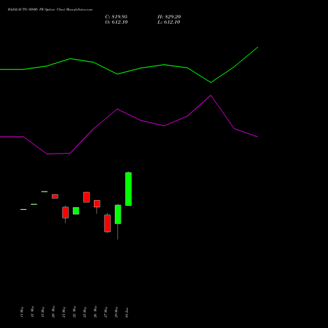Select the flat 15 May candle
Screen dimensions: 328x328
point(45,192)
